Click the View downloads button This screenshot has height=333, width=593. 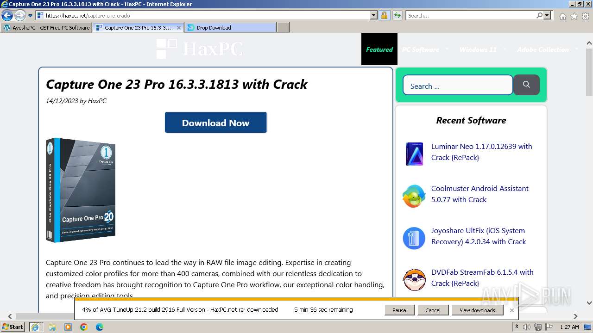[x=477, y=310]
